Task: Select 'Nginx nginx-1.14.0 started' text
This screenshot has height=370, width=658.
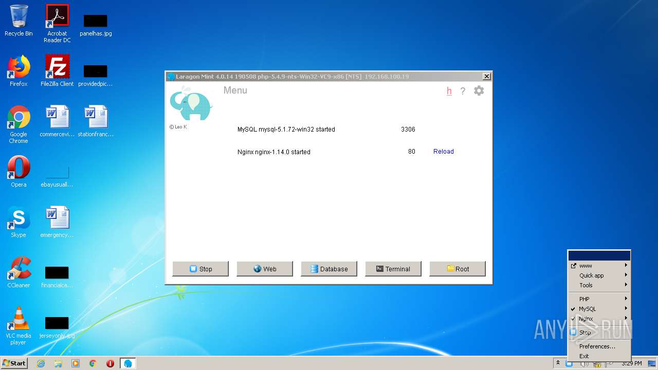Action: pyautogui.click(x=273, y=152)
